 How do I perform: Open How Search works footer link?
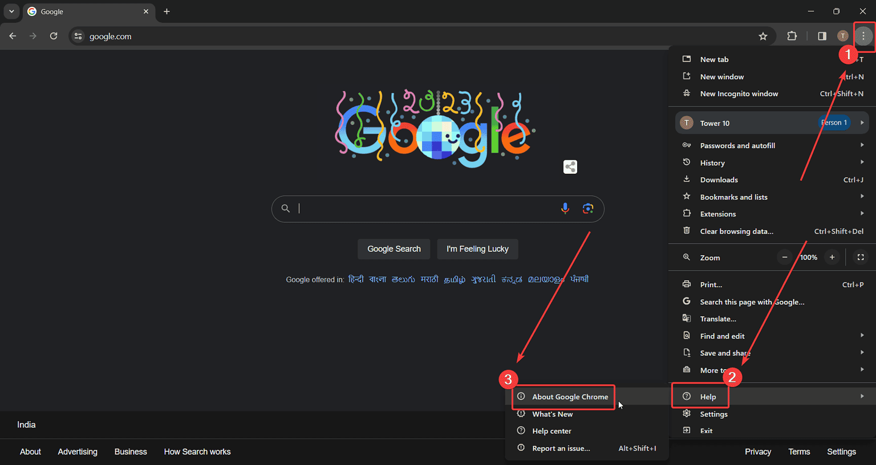[x=197, y=452]
